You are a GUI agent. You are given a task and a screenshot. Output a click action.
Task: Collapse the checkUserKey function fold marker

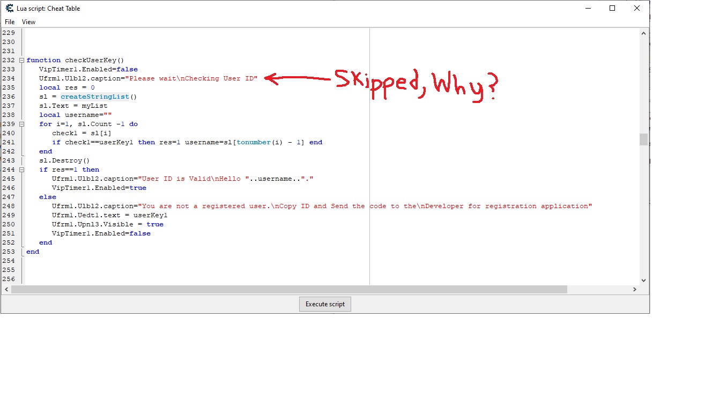pyautogui.click(x=21, y=60)
